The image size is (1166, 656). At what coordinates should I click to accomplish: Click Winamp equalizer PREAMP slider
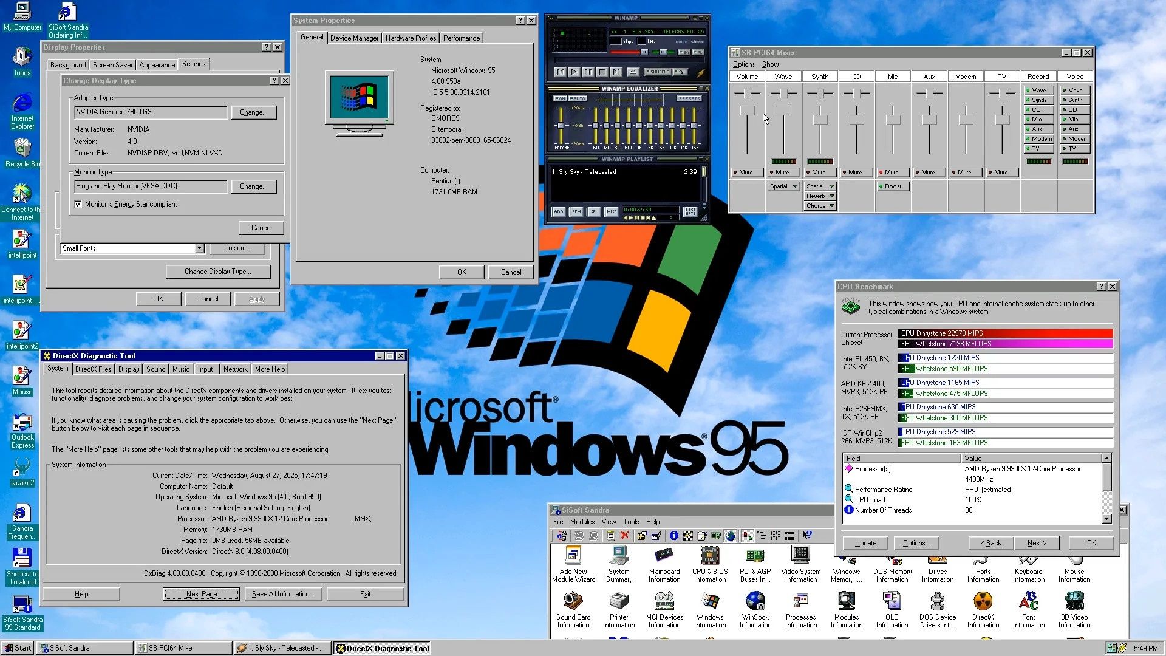561,125
